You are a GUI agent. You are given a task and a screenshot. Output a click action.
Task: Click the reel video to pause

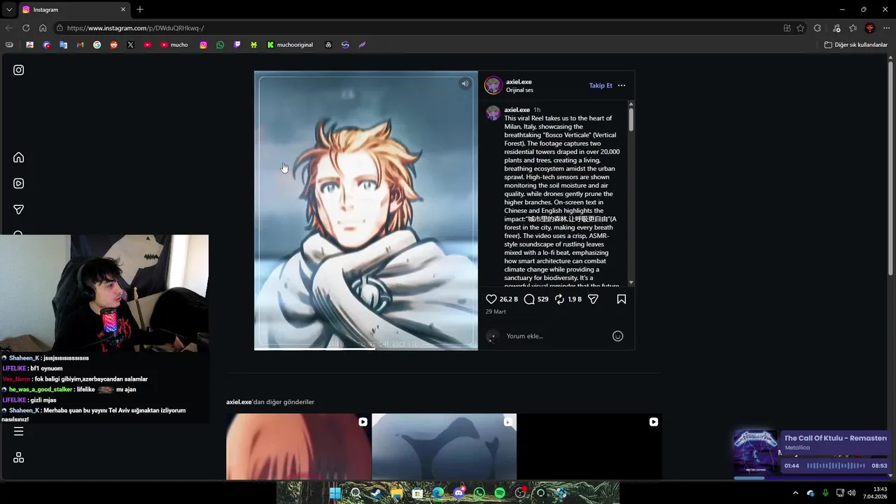(x=366, y=210)
